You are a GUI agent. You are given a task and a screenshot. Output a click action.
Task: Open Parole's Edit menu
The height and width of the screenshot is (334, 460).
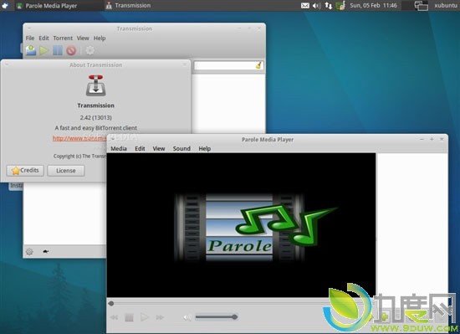140,148
